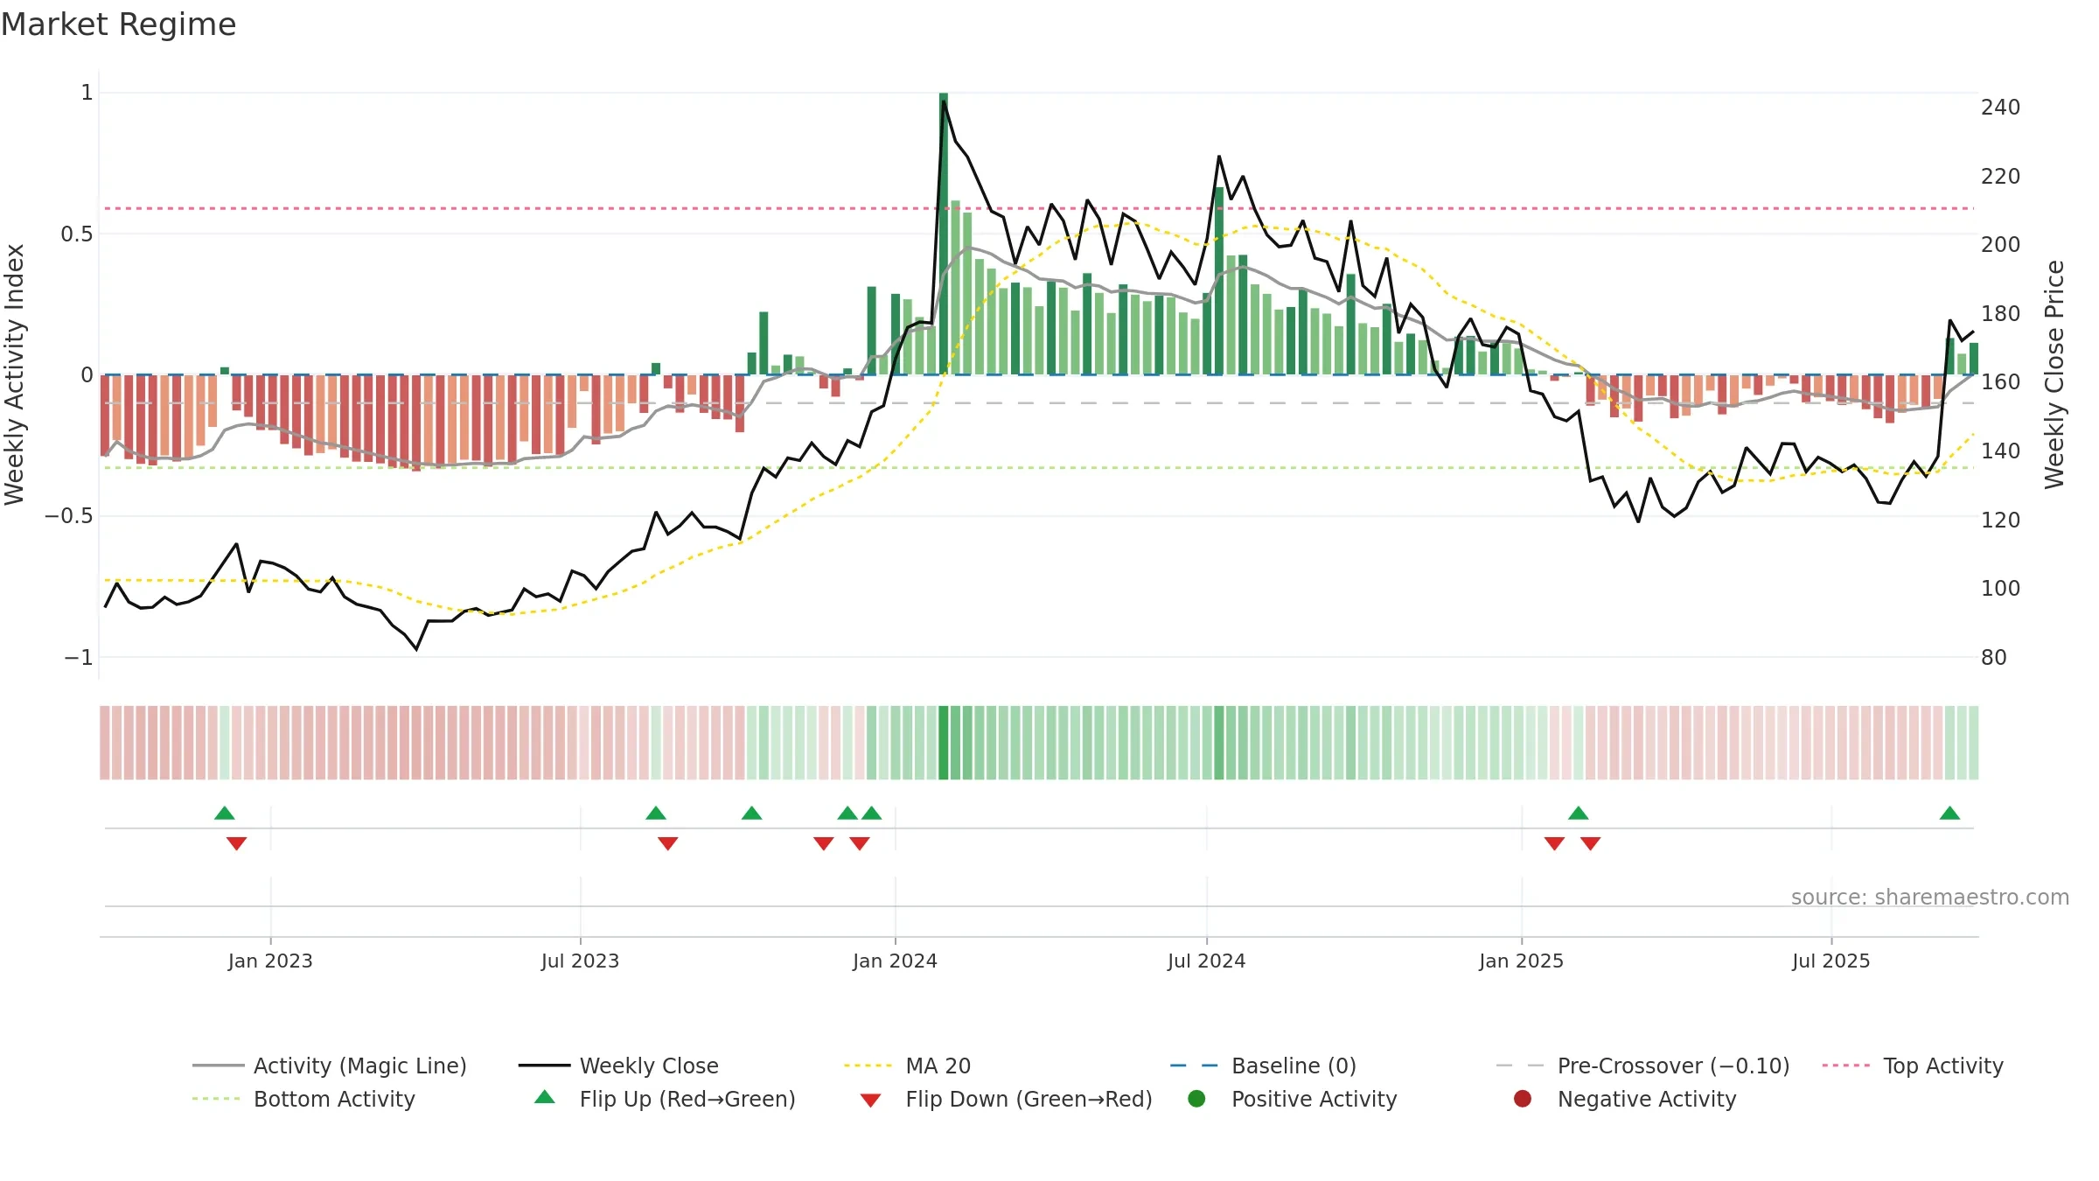The width and height of the screenshot is (2099, 1181).
Task: Toggle Flip Up (Red→Green) legend entry
Action: [x=665, y=1099]
